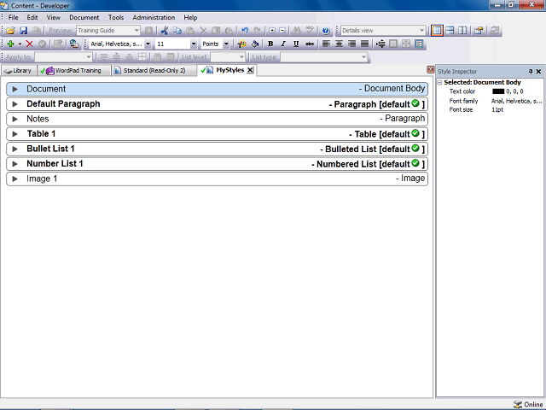Viewport: 546px width, 410px height.
Task: Click the blue-bordered frame icon in format toolbar
Action: [419, 44]
